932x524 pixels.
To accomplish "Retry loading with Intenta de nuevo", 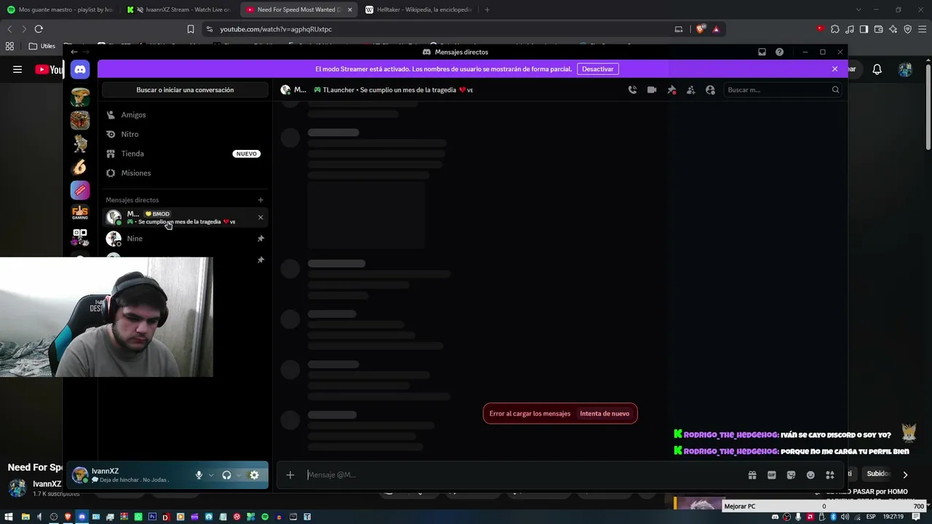I will [604, 413].
